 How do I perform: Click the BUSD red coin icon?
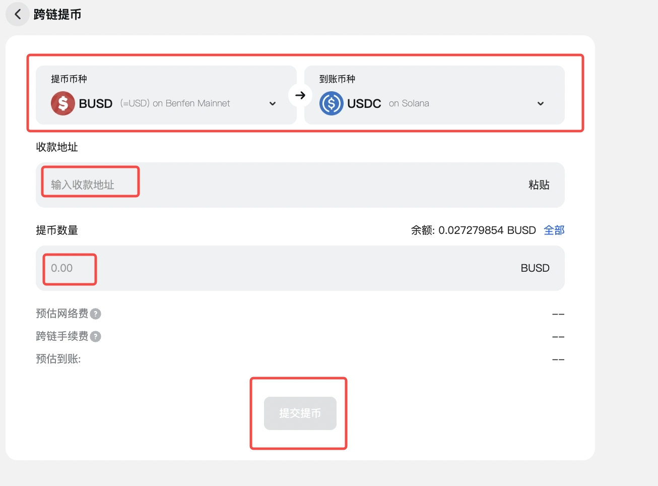(x=63, y=103)
